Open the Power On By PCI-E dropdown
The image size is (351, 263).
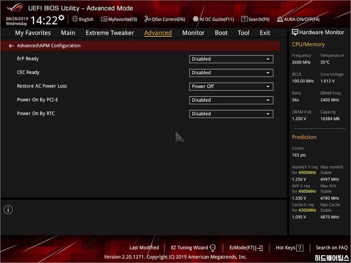pos(231,100)
